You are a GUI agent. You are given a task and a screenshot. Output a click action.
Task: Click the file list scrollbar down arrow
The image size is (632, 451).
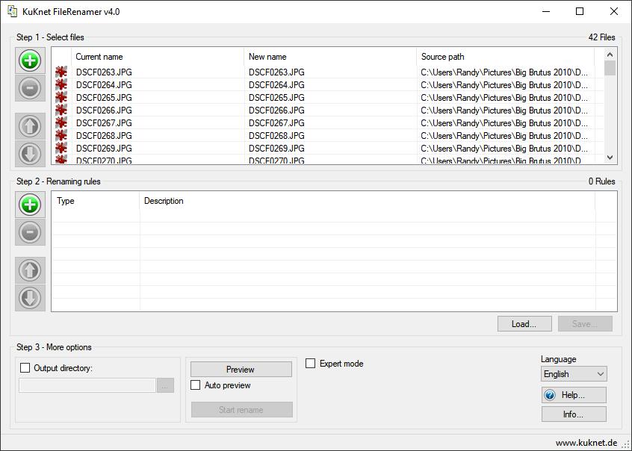pos(610,158)
